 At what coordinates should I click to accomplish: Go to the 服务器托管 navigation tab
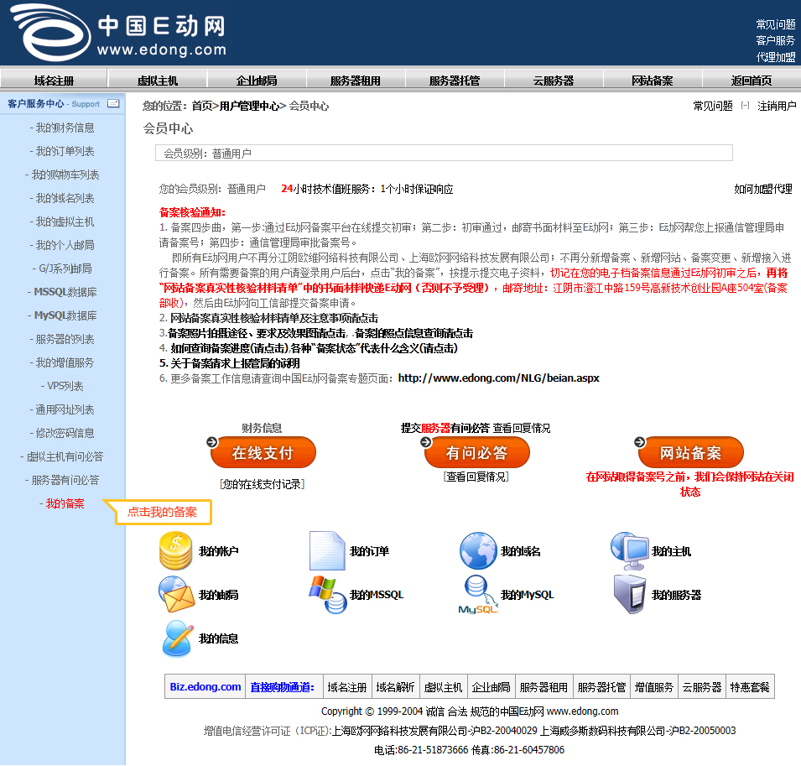pyautogui.click(x=455, y=81)
